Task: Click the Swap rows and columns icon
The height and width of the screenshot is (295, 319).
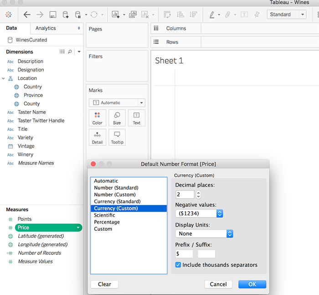Action: [x=167, y=15]
